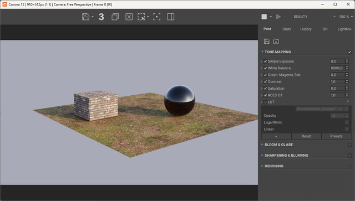Click the White Balance spinner arrows
Image resolution: width=355 pixels, height=201 pixels.
pyautogui.click(x=347, y=68)
